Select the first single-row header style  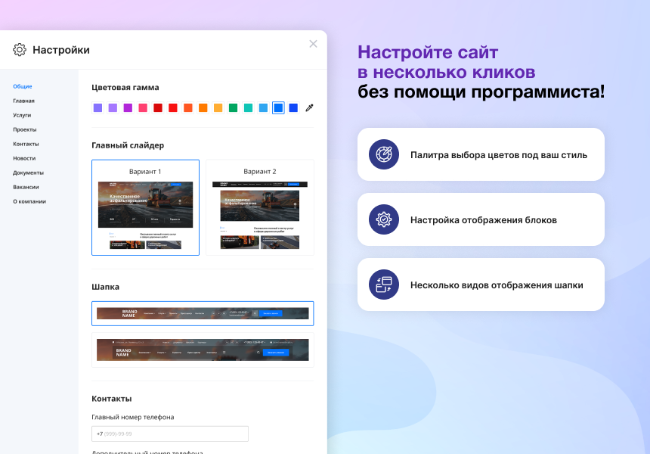click(203, 313)
